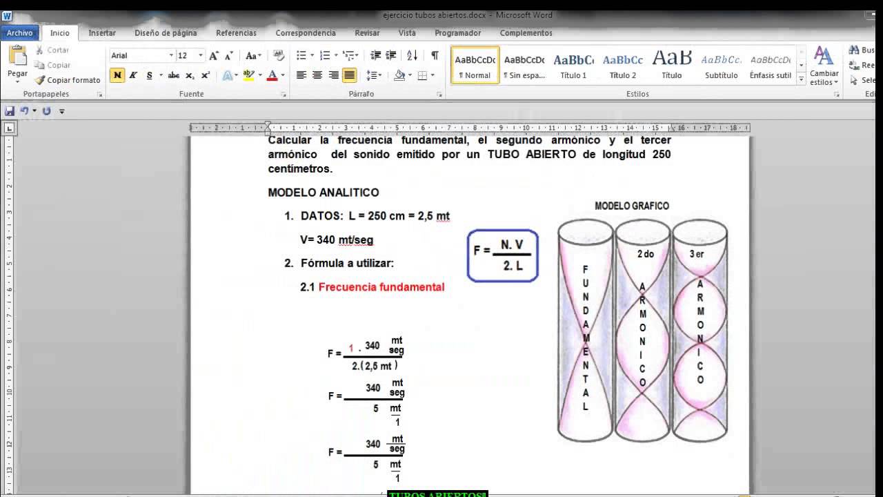Viewport: 883px width, 497px height.
Task: Click the Cortar scissors button
Action: click(53, 50)
